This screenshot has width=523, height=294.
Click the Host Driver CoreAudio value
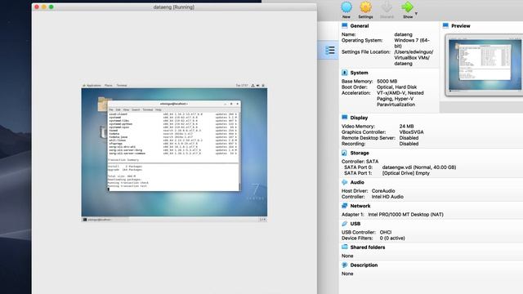[383, 191]
